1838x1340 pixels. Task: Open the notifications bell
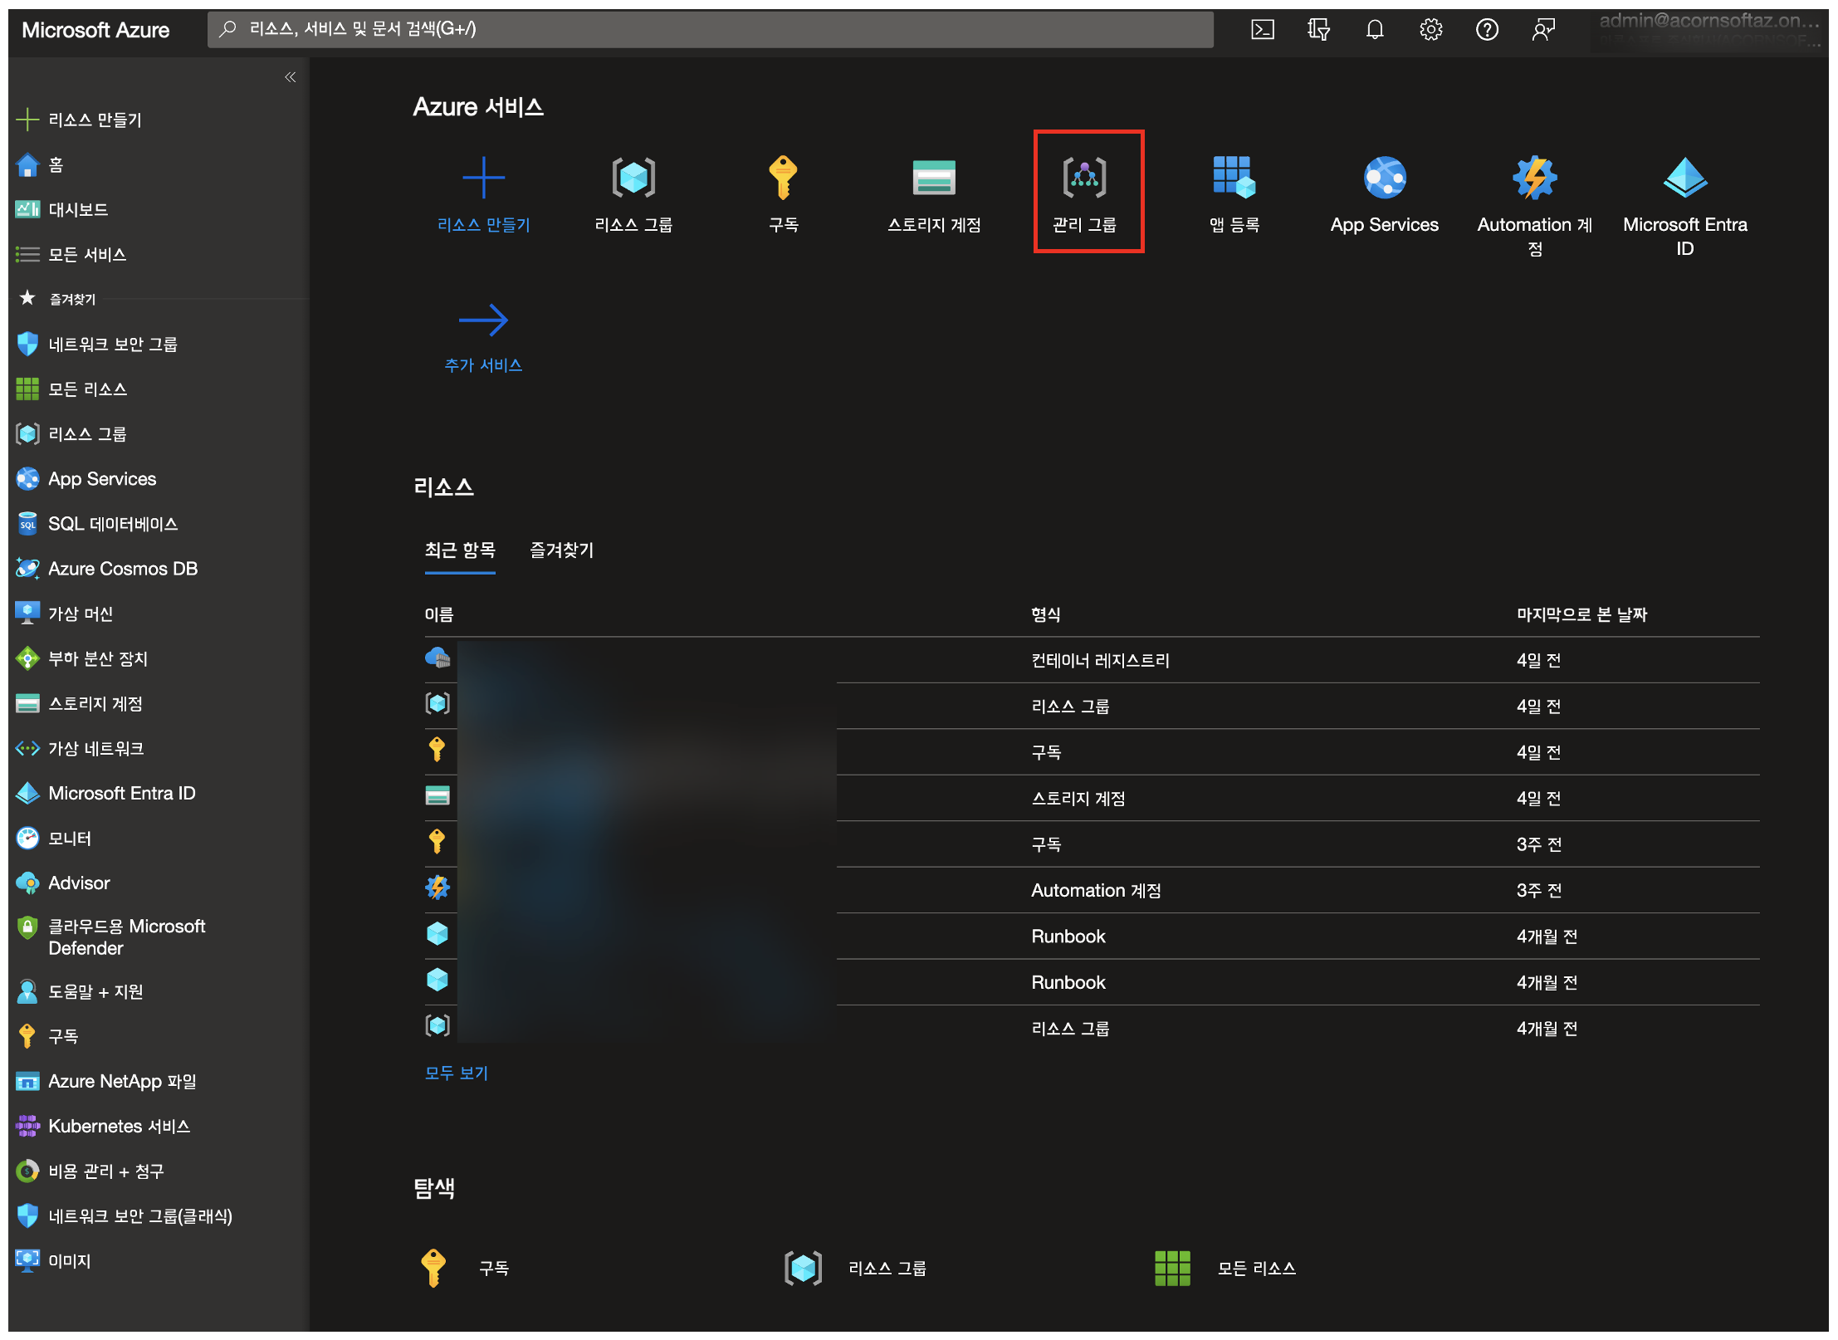[1375, 30]
